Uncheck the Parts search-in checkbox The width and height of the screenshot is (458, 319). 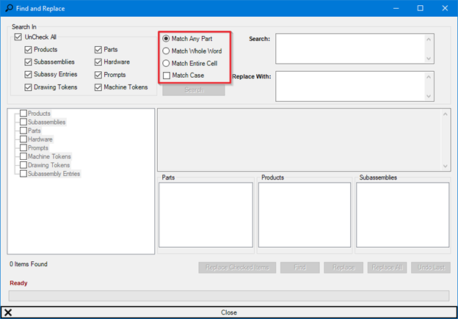(98, 50)
